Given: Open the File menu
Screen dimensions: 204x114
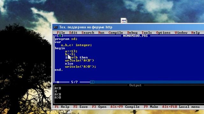Looking at the screenshot, I should tap(61, 33).
